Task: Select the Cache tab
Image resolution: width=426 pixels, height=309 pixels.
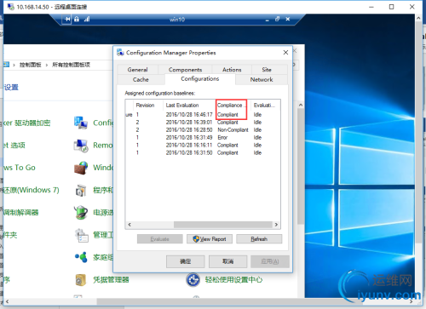Action: click(141, 79)
